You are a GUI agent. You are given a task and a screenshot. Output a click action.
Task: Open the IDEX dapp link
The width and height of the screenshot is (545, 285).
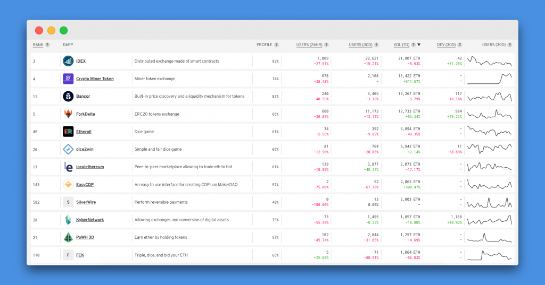click(81, 61)
